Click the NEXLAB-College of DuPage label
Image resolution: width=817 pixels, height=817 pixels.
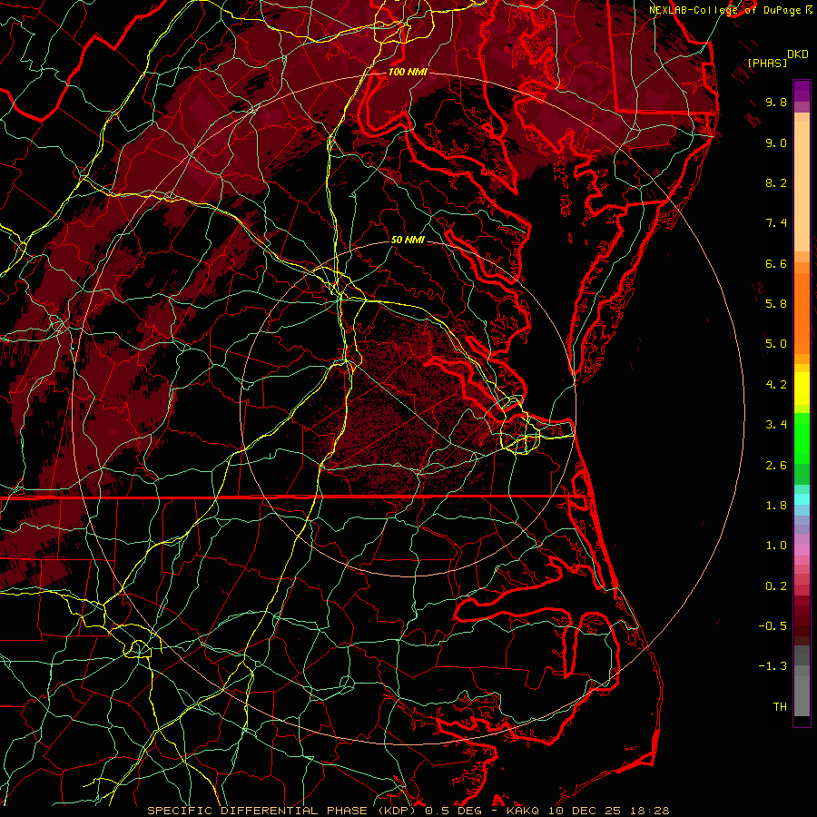click(725, 10)
